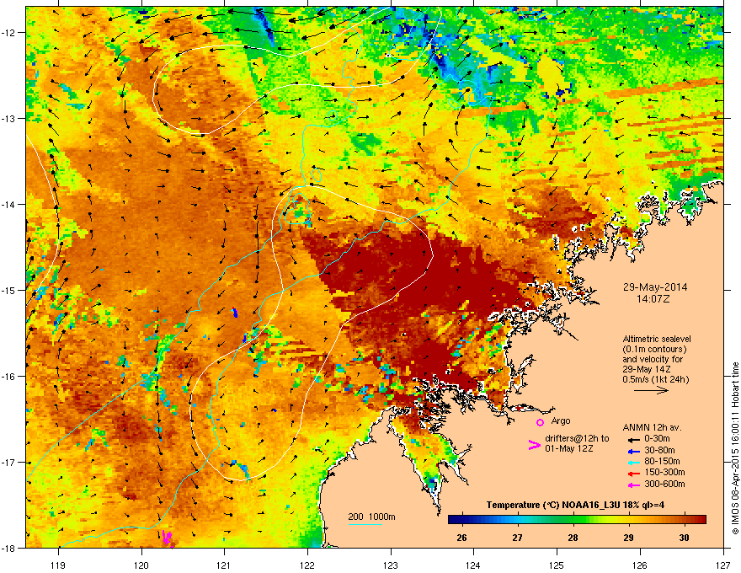Click longitude axis label 122
This screenshot has width=741, height=573.
[x=307, y=565]
